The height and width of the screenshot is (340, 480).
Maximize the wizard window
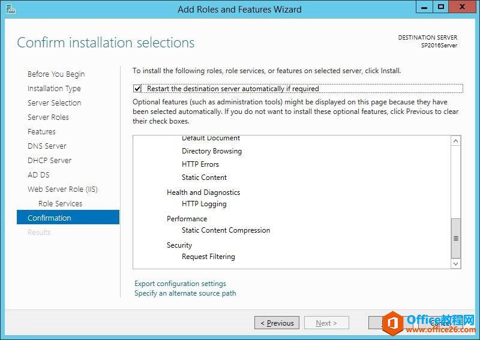coord(442,7)
